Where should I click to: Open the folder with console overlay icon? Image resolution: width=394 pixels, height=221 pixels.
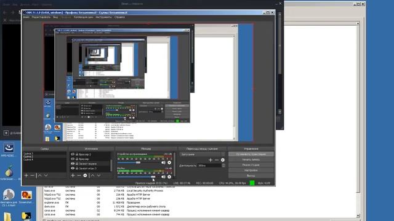coord(26,217)
